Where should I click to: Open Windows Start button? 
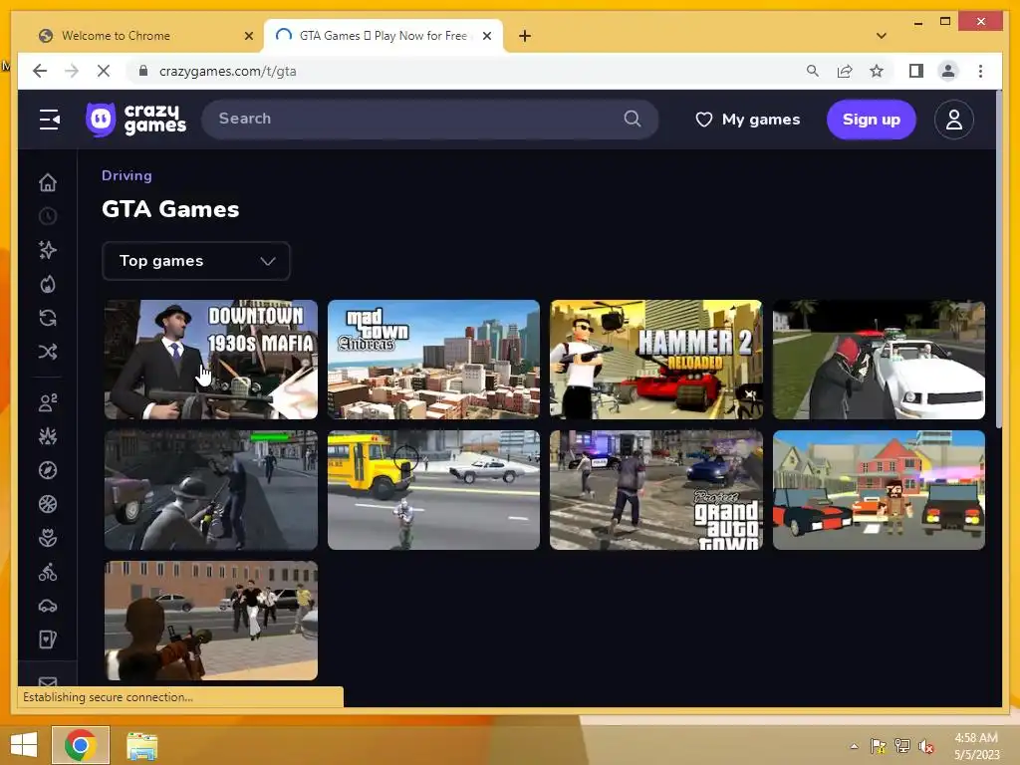point(24,745)
